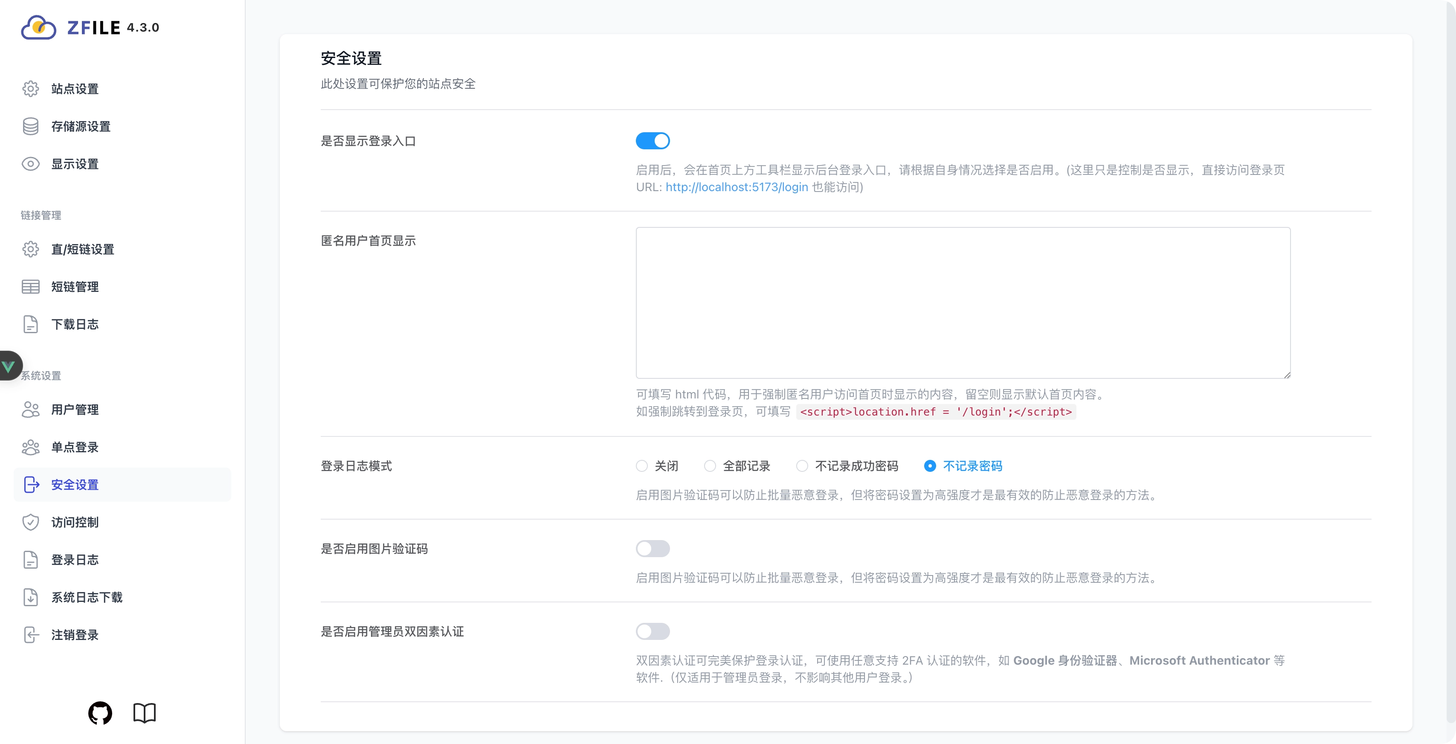Click the 是否启用管理员双因素认证 field label
The width and height of the screenshot is (1456, 744).
click(x=392, y=631)
